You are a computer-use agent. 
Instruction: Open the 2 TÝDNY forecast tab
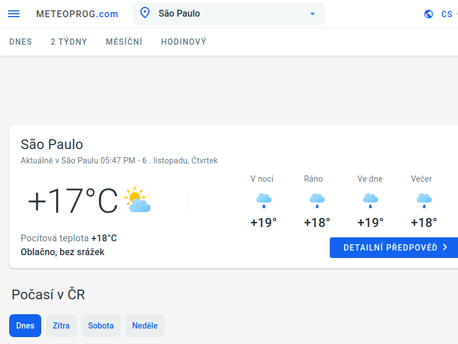pos(69,42)
